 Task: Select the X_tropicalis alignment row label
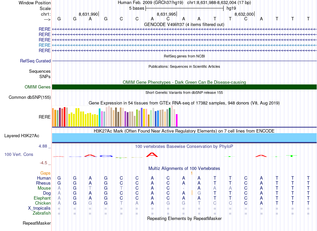[39, 208]
